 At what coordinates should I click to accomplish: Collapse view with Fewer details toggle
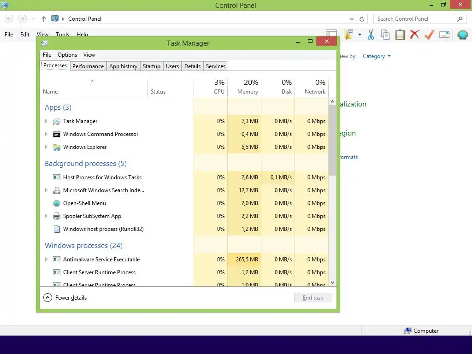pos(65,298)
